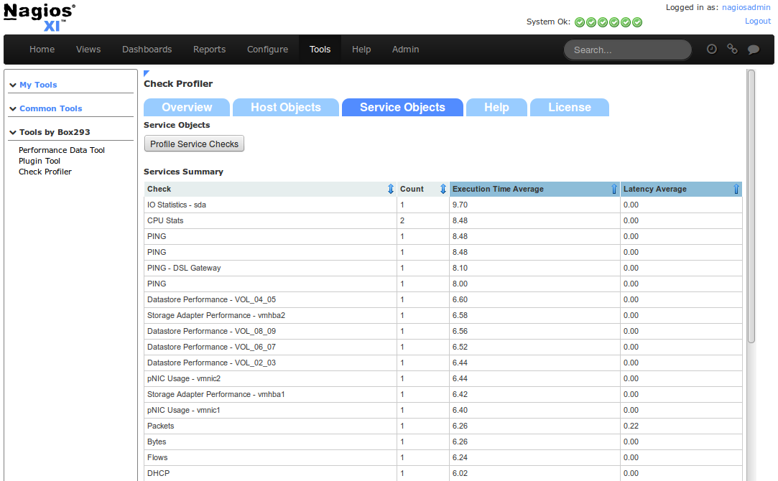Image resolution: width=778 pixels, height=481 pixels.
Task: Select the IO Statistics - sda row
Action: point(443,205)
